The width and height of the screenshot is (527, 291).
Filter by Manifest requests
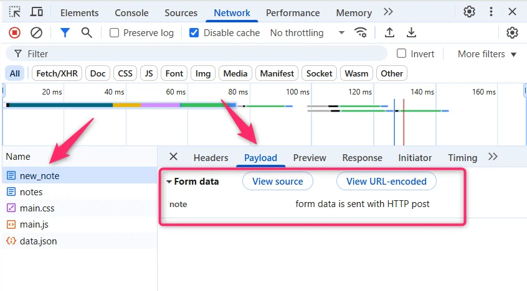[x=277, y=73]
